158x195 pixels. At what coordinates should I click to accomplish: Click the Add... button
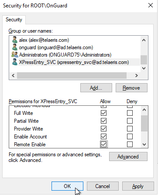[96, 88]
